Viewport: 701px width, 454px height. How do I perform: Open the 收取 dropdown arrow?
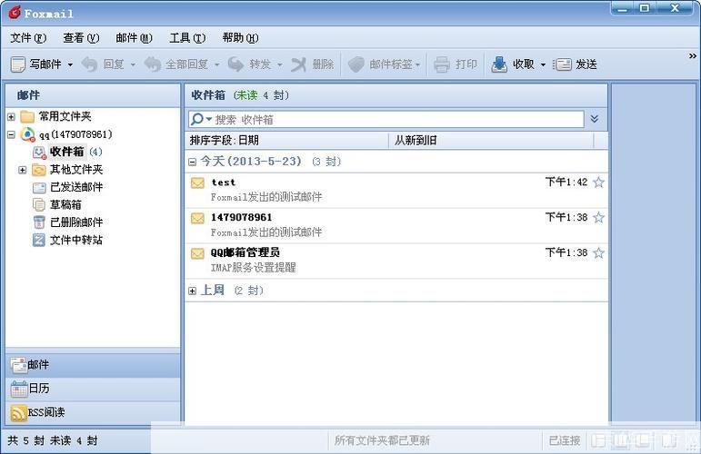click(543, 64)
